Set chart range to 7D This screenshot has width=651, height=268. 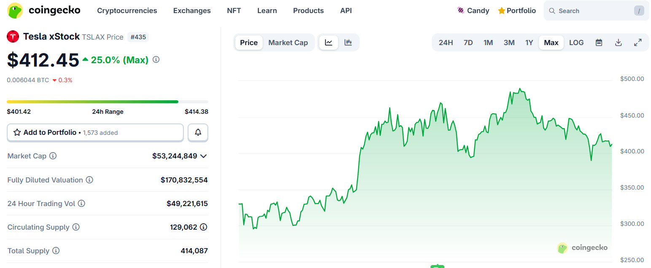[468, 43]
